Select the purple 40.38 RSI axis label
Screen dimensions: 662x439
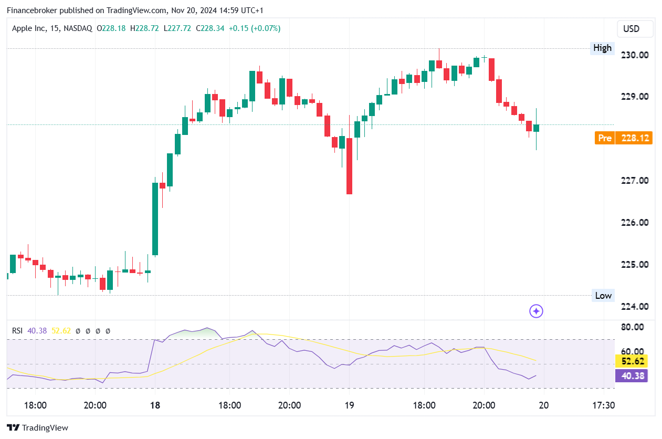(x=631, y=376)
